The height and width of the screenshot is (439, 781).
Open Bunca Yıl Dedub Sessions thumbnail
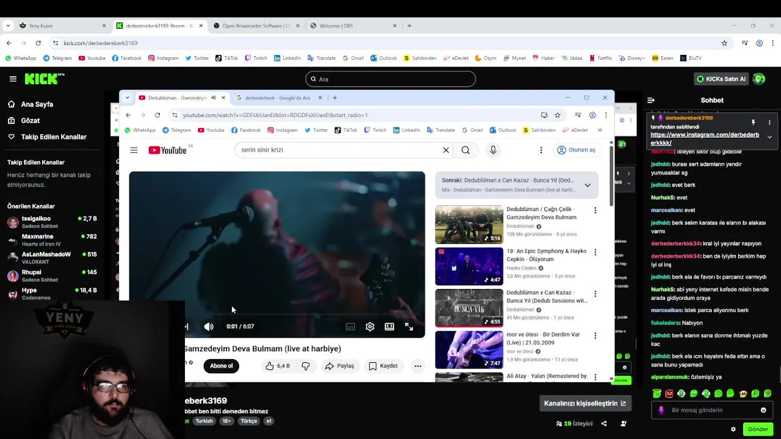469,308
